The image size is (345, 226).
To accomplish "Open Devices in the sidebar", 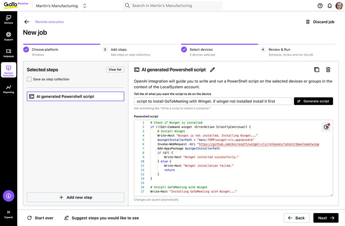I will [x=9, y=19].
